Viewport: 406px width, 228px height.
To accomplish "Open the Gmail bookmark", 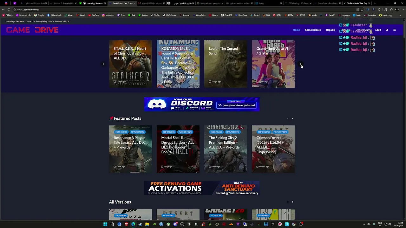I will [81, 15].
